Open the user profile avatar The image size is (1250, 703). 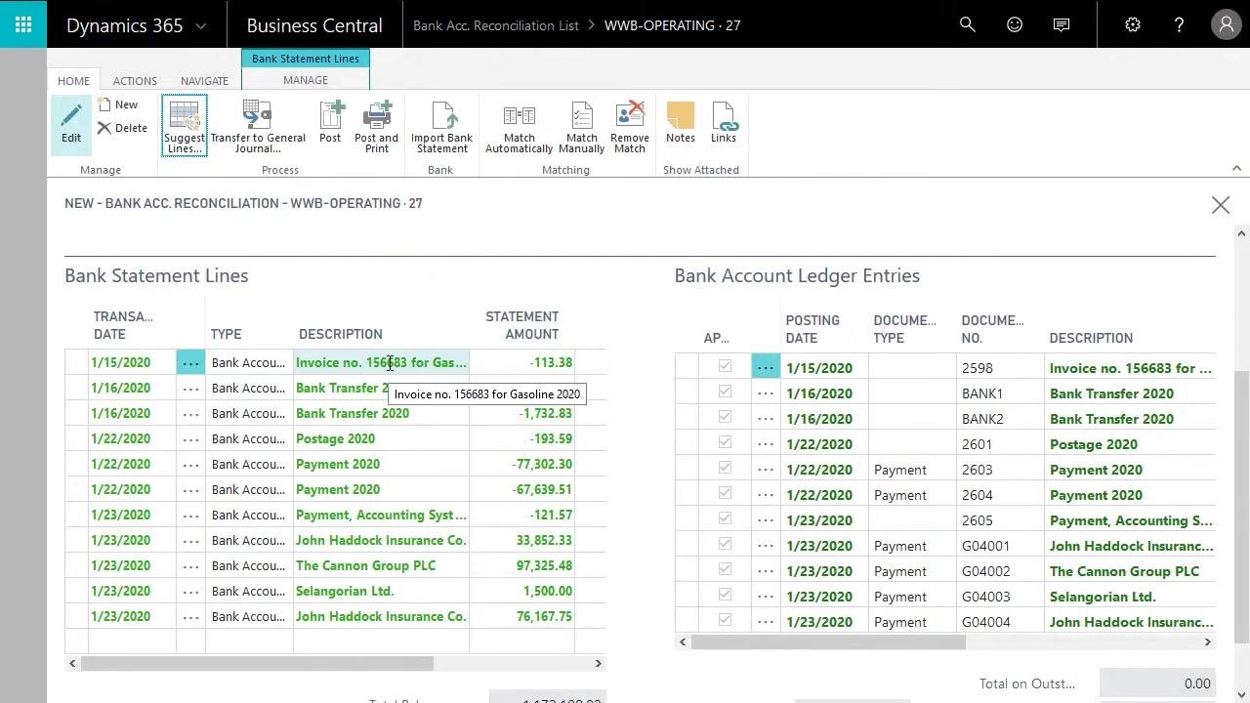coord(1226,25)
